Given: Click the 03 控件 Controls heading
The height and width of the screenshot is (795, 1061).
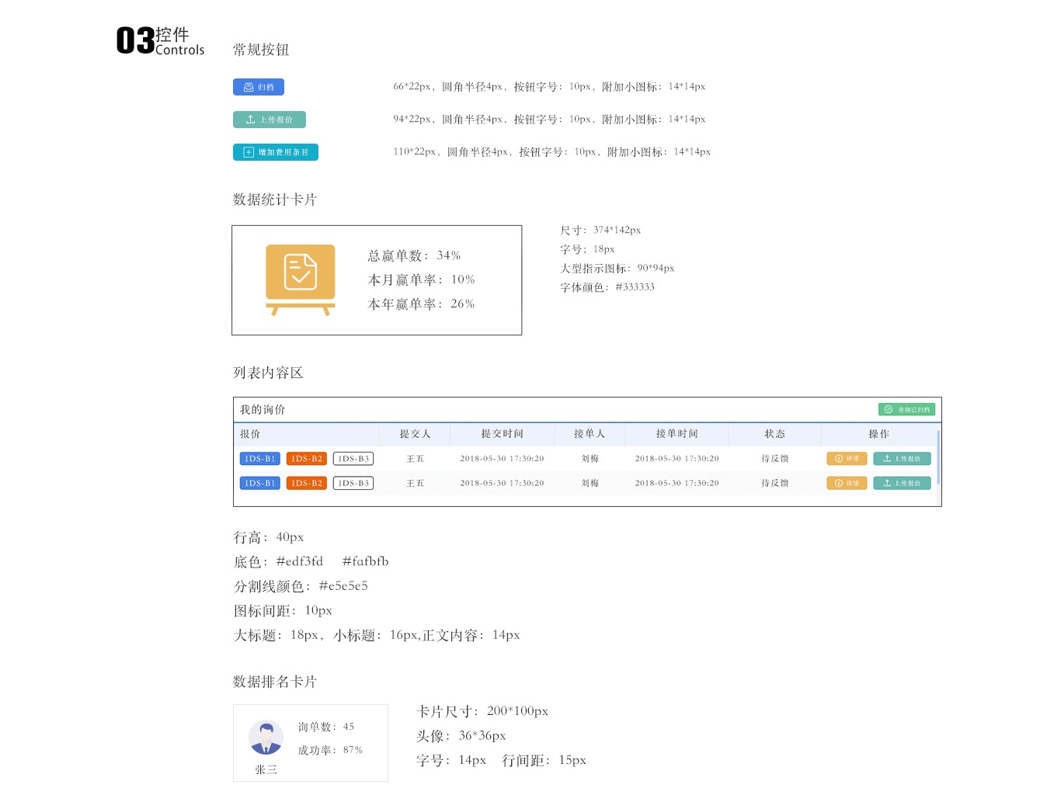Looking at the screenshot, I should 159,40.
